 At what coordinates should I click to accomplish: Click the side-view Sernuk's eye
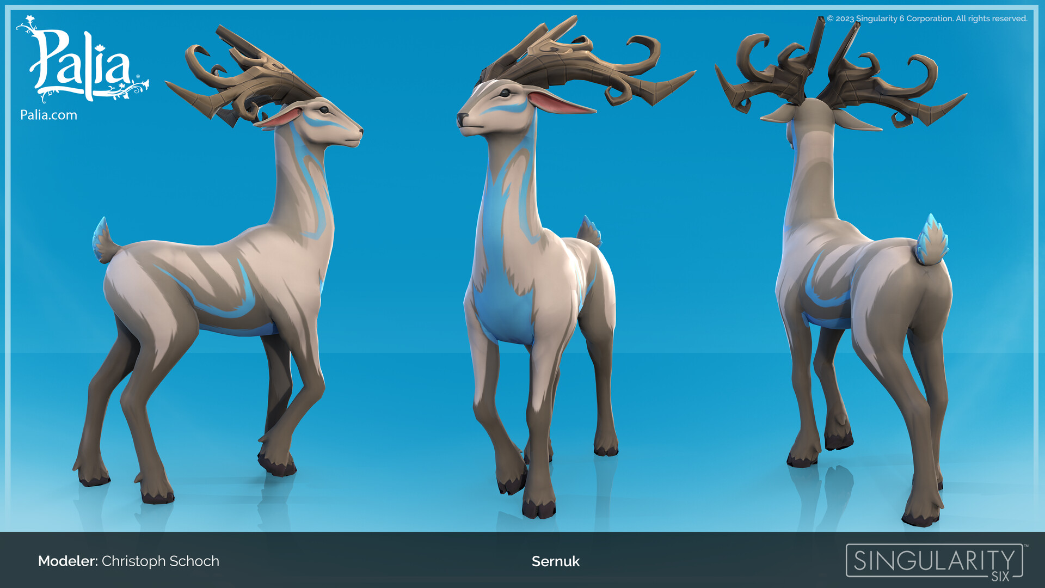point(324,110)
